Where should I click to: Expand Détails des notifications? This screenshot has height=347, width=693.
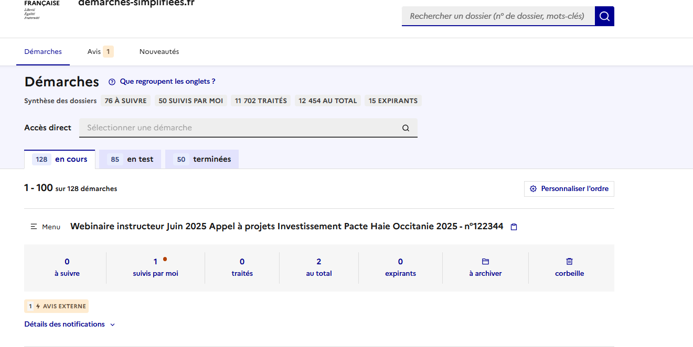[69, 324]
